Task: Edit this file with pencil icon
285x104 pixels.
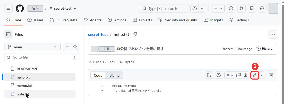Action: click(x=255, y=75)
